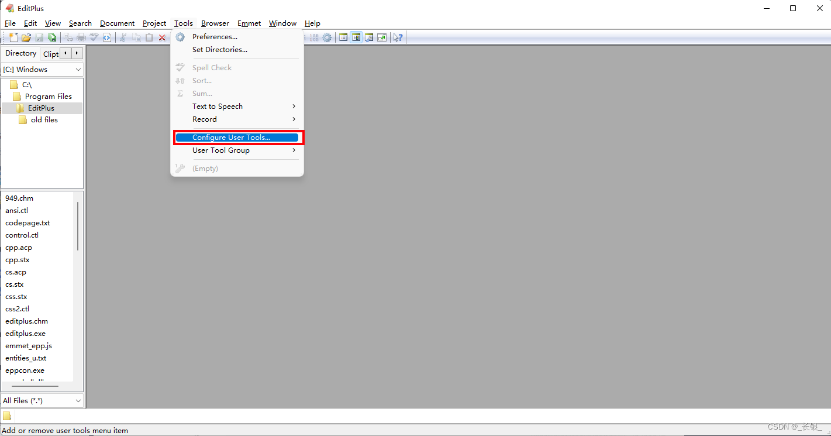Delete via the red X toolbar icon
The width and height of the screenshot is (831, 436).
pos(162,37)
